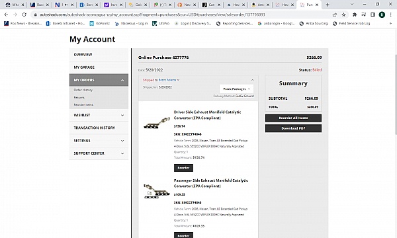The image size is (397, 238).
Task: Open the UtiPro bookmark
Action: [161, 23]
